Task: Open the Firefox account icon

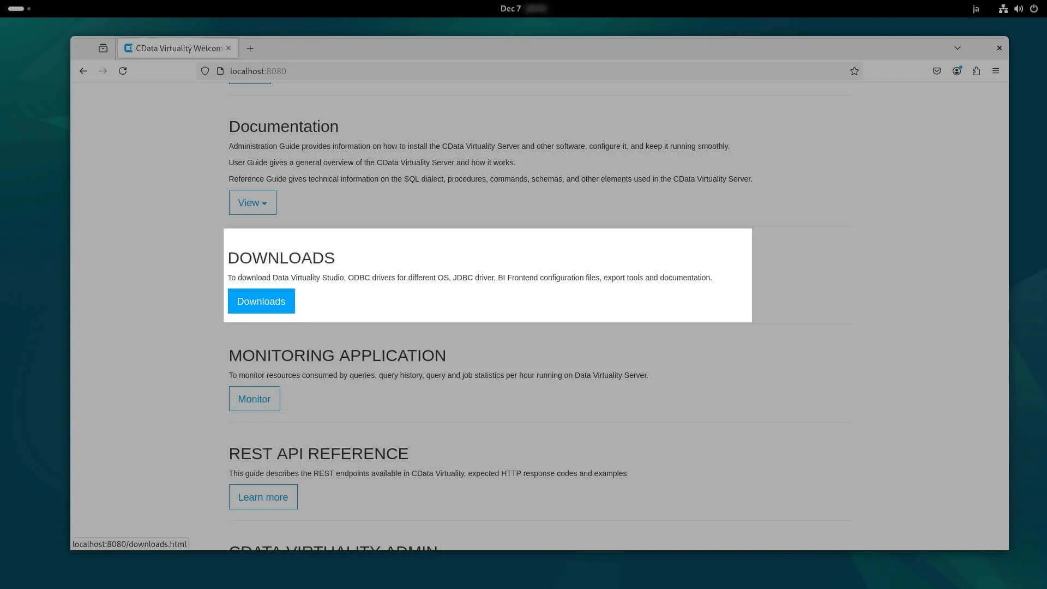Action: coord(956,71)
